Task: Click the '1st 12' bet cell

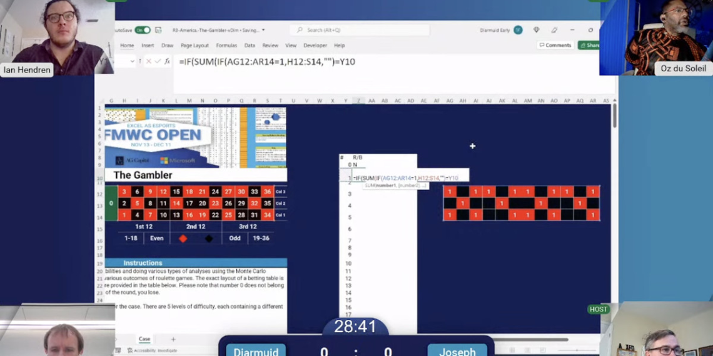Action: coord(144,227)
